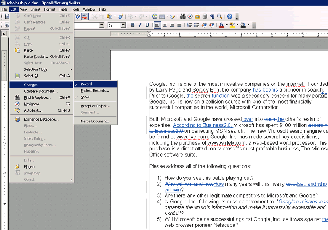
Task: Choose Protect Records in Changes submenu
Action: 96,90
